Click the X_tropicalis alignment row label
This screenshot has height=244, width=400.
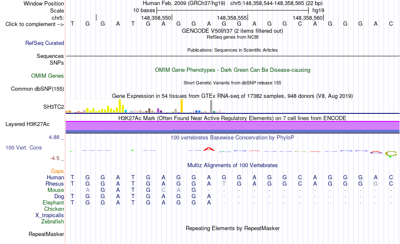50,215
